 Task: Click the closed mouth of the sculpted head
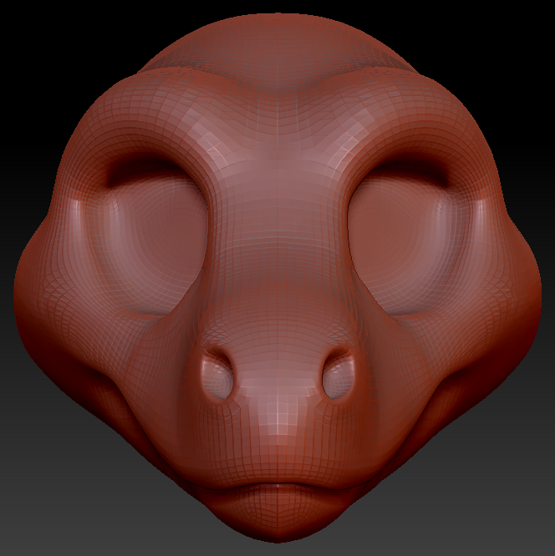coord(277,487)
